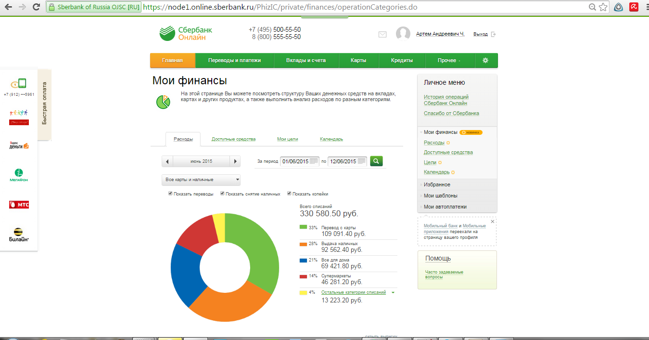Open История операций Сбербанк Онлайн link
The width and height of the screenshot is (649, 340).
(x=446, y=100)
